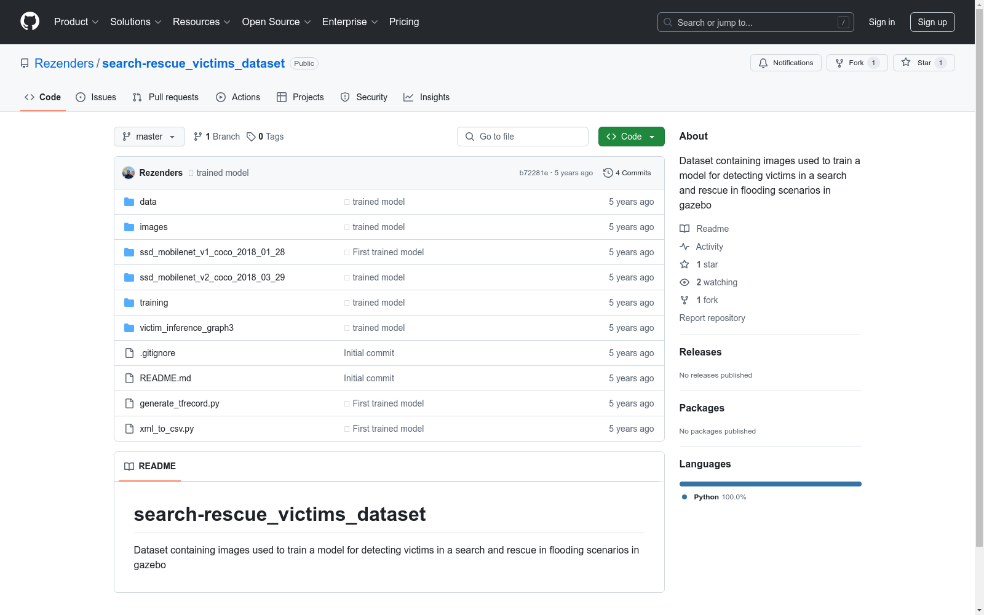This screenshot has width=984, height=615.
Task: Open the Pull requests tab
Action: tap(165, 97)
